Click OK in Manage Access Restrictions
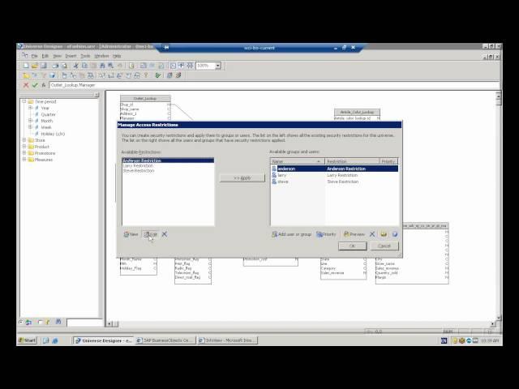This screenshot has width=519, height=389. [353, 246]
